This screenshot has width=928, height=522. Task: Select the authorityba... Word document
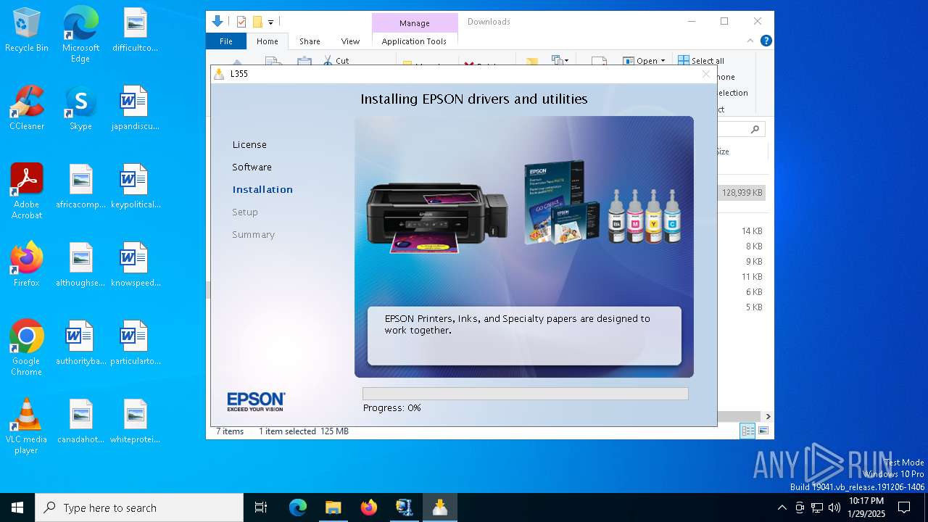click(x=80, y=344)
